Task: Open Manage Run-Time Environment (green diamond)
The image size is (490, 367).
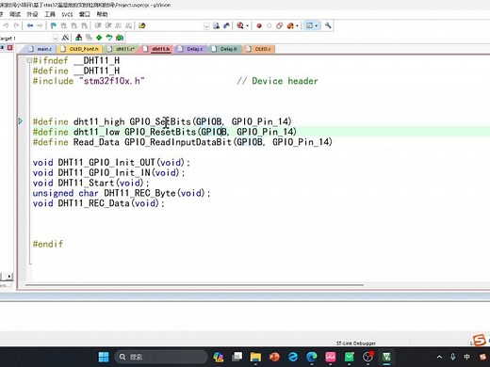Action: pos(99,38)
